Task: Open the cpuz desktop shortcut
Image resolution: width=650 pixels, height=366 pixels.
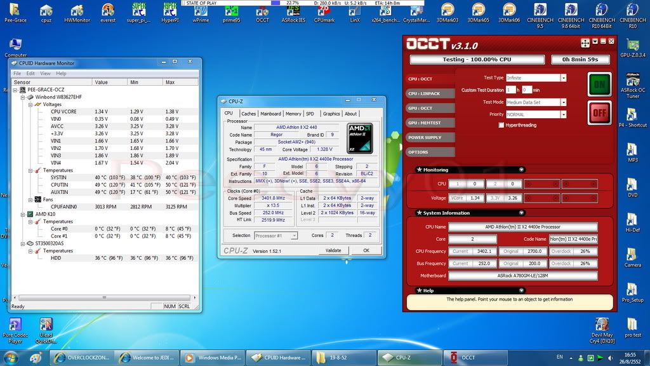Action: coord(46,13)
